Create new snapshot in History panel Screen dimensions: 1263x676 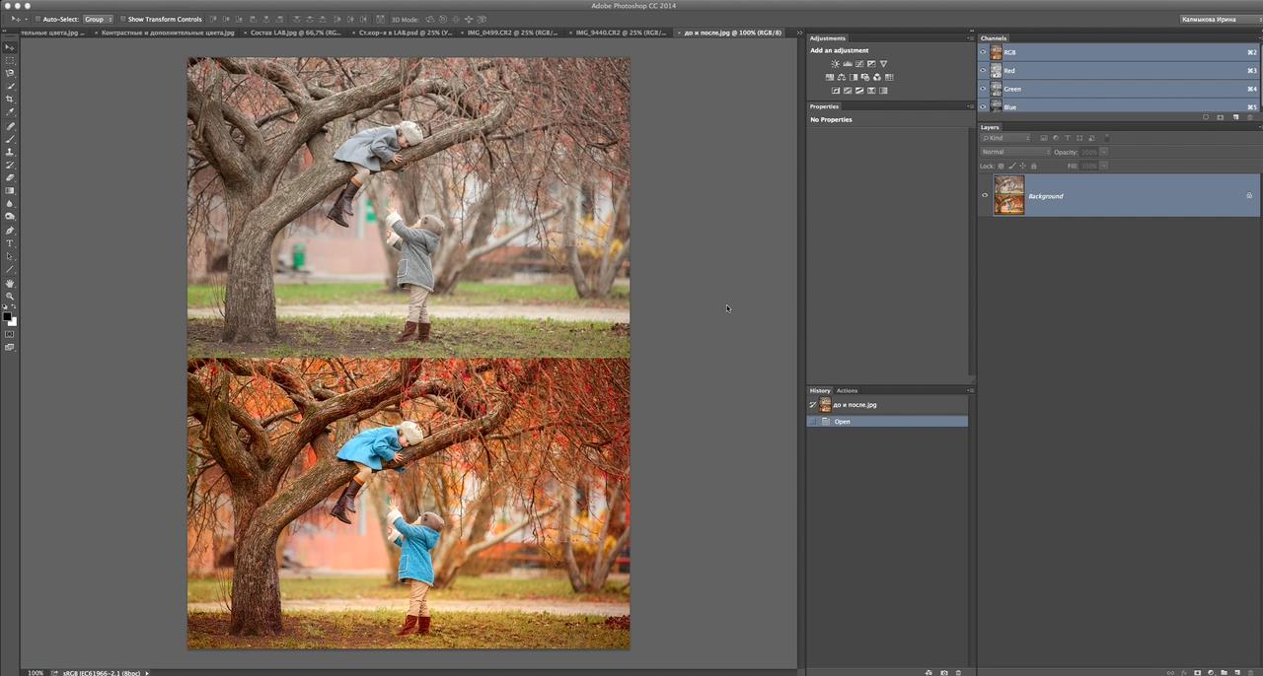(944, 672)
